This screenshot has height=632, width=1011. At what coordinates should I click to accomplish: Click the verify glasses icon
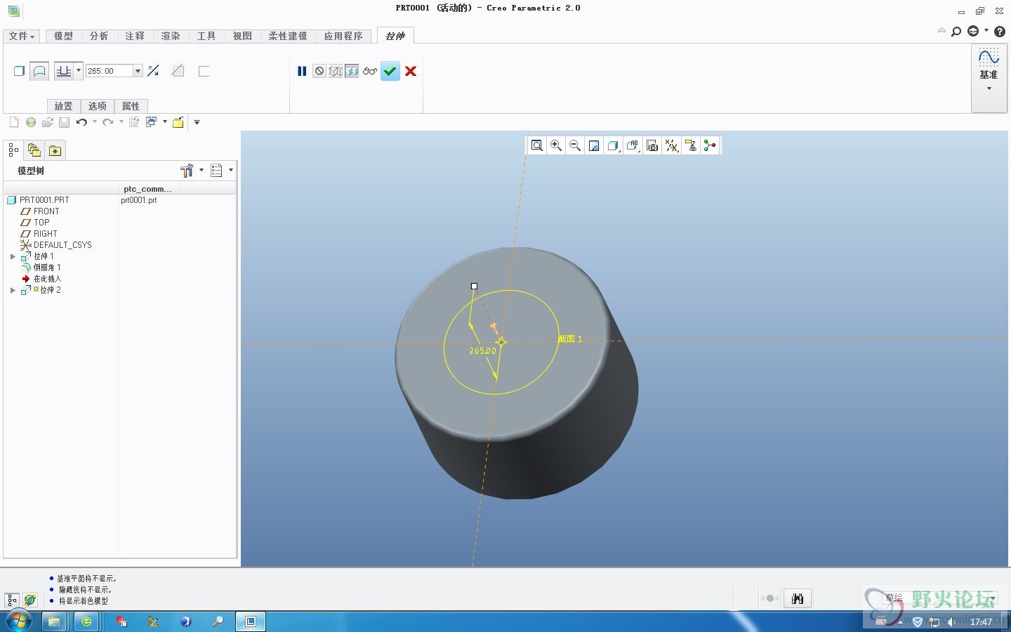pyautogui.click(x=370, y=71)
